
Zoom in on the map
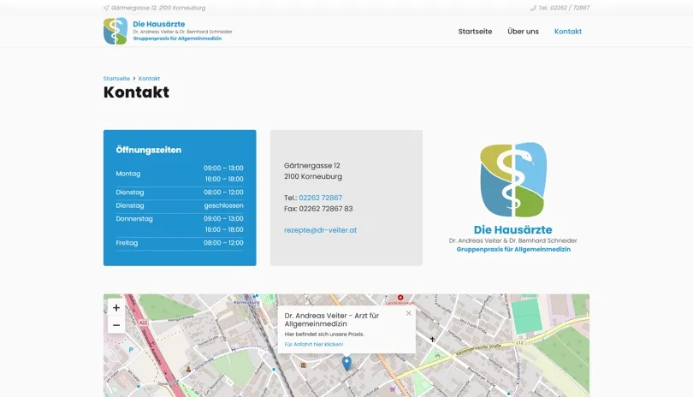tap(116, 308)
